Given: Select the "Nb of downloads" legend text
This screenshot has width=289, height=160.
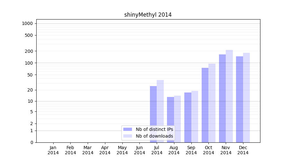Looking at the screenshot, I should 154,136.
